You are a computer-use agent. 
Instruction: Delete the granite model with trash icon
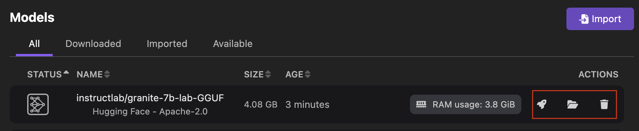(604, 105)
